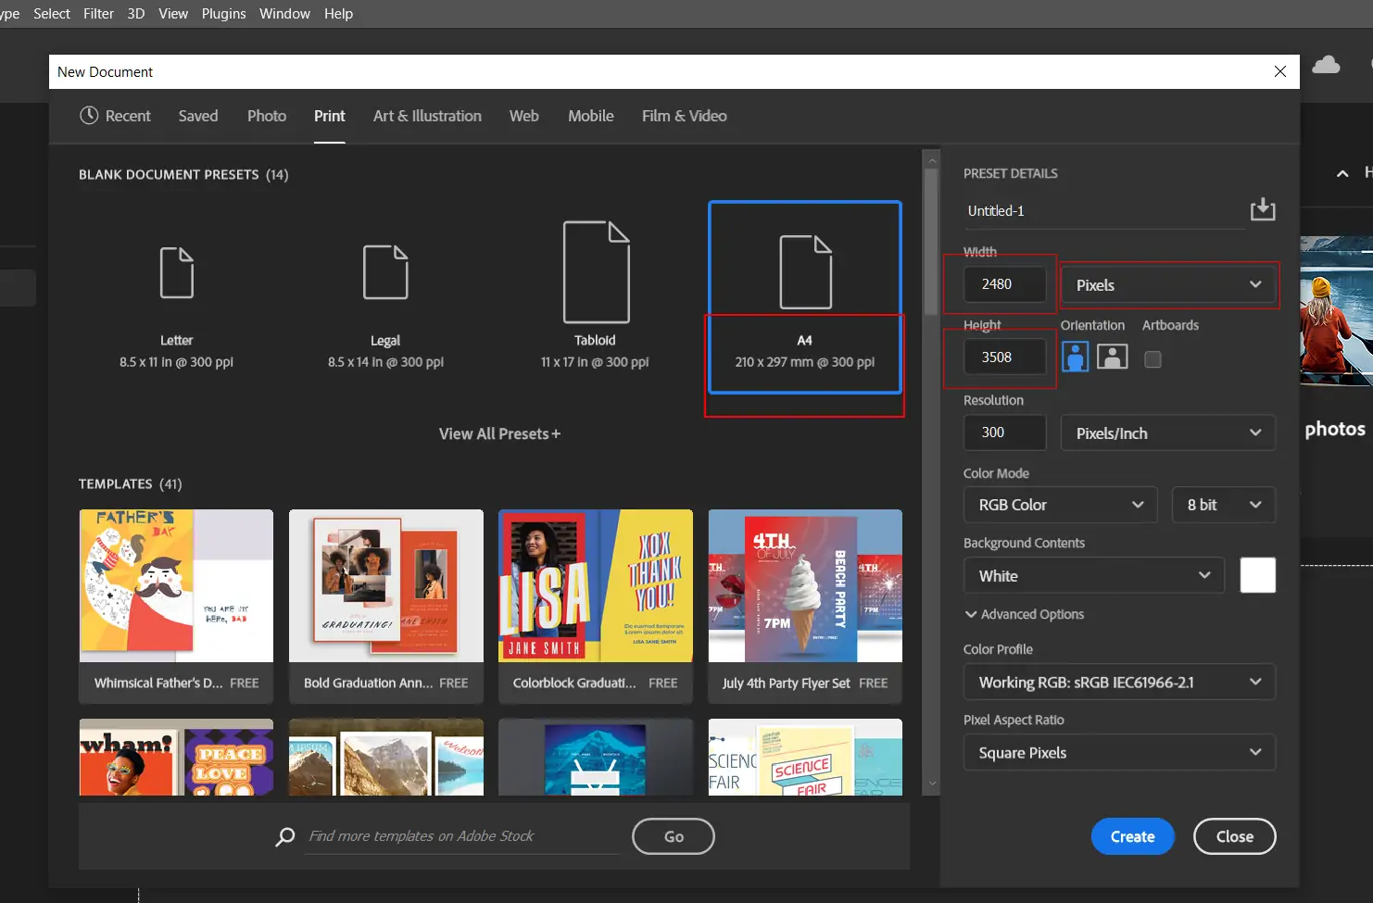
Task: Click the presets list vertical scrollbar
Action: point(931,241)
